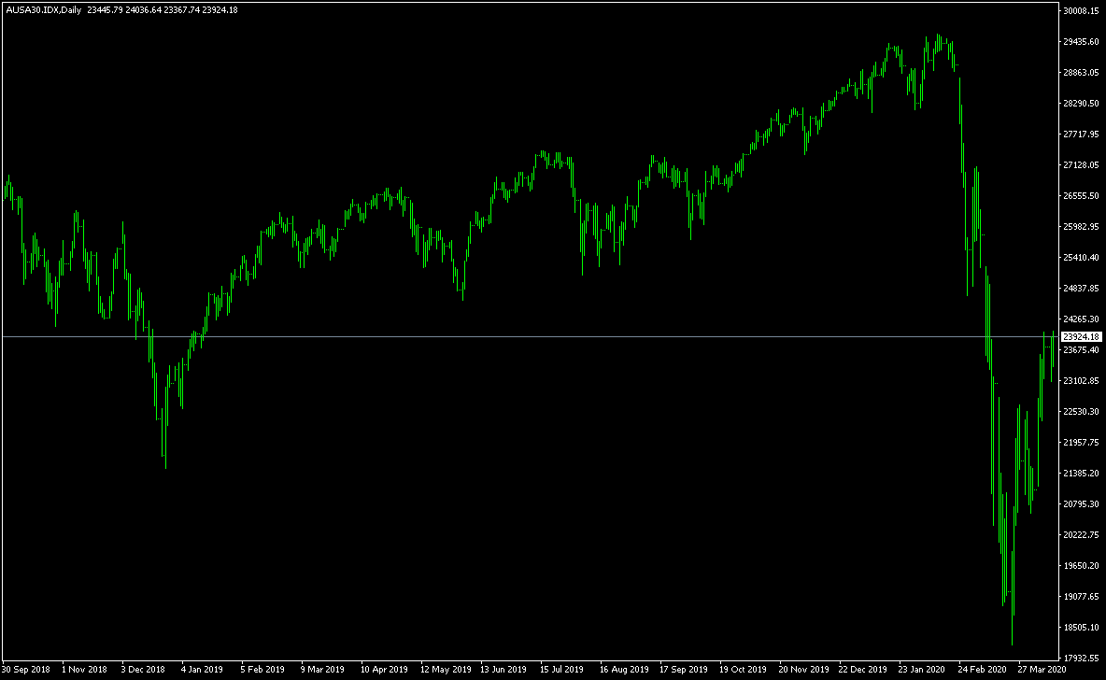
Task: Click the 19 Oct 2019 date label
Action: coord(743,670)
